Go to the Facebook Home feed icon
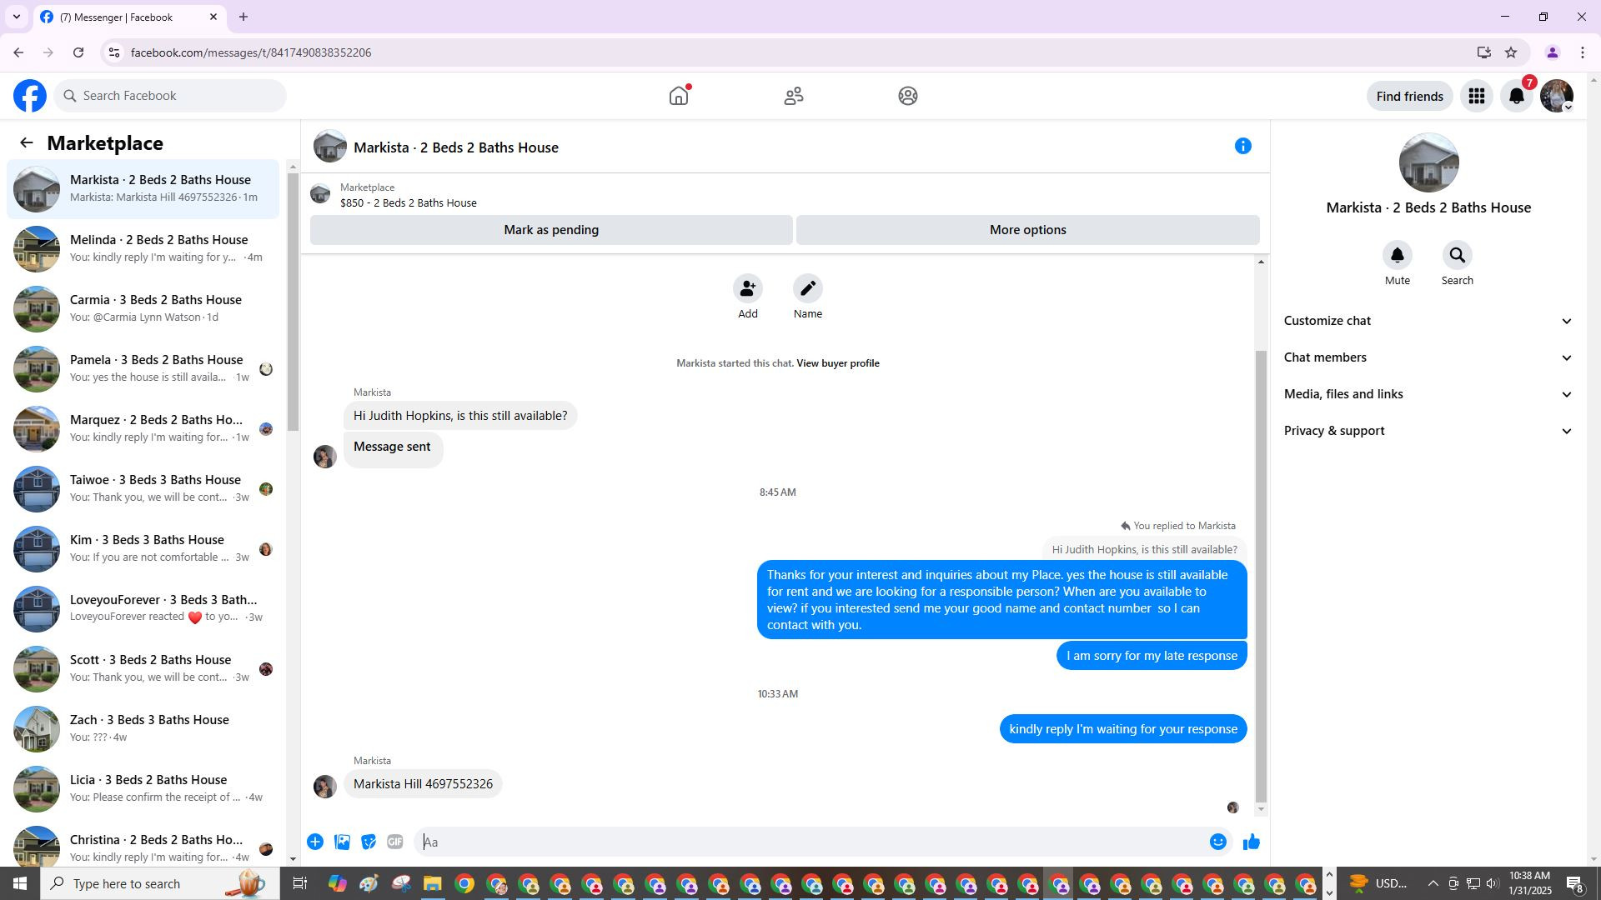 680,96
